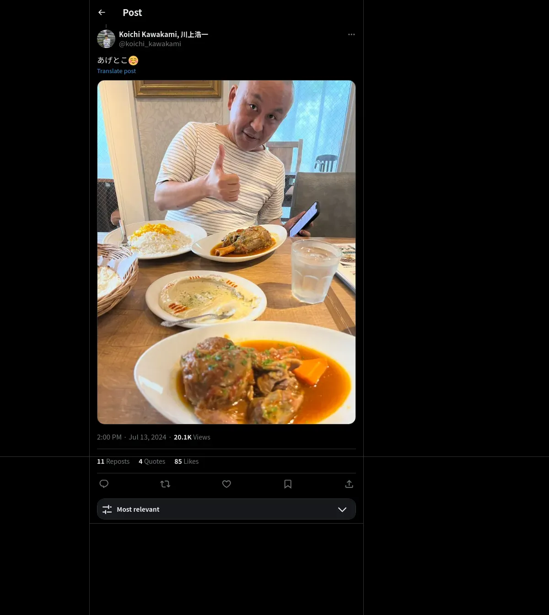Bookmark this post
549x615 pixels.
click(288, 484)
